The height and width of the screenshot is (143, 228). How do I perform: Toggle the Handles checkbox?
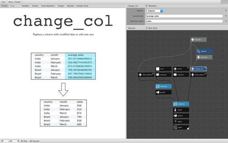pyautogui.click(x=21, y=6)
